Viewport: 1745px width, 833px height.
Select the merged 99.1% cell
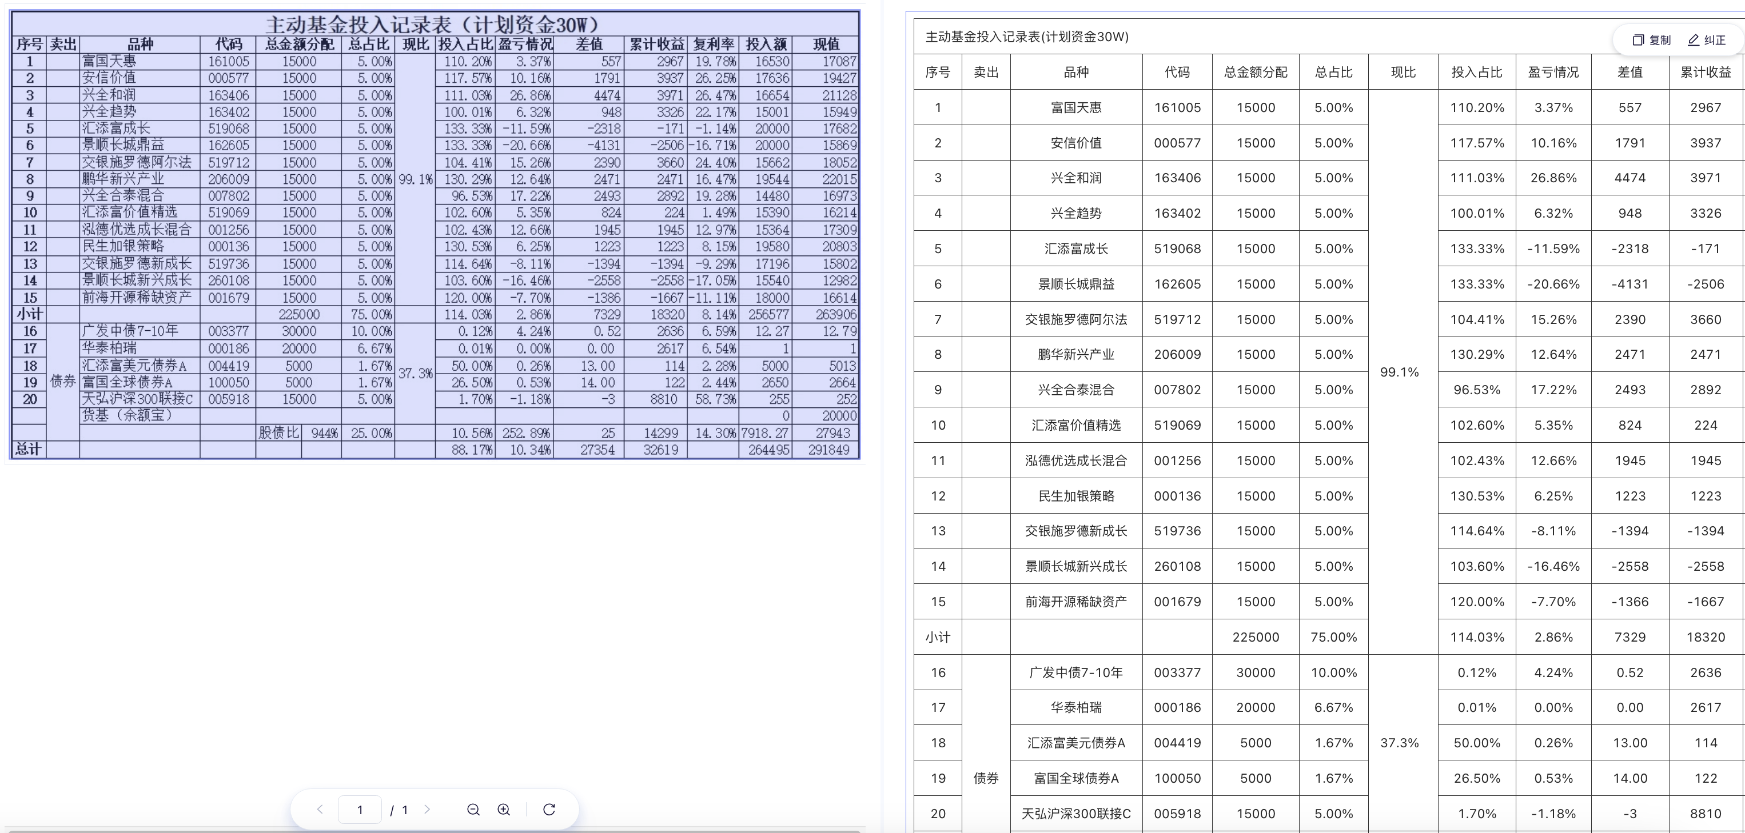click(1400, 372)
